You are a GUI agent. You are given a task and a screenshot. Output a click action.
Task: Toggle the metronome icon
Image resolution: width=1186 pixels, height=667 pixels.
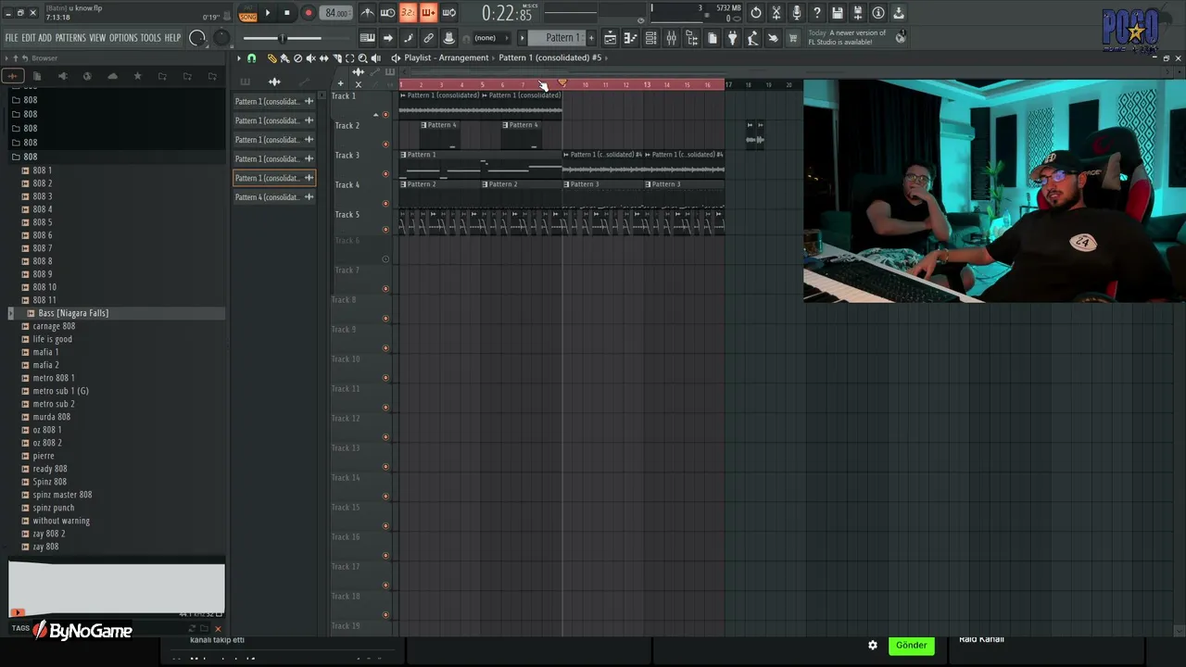368,13
